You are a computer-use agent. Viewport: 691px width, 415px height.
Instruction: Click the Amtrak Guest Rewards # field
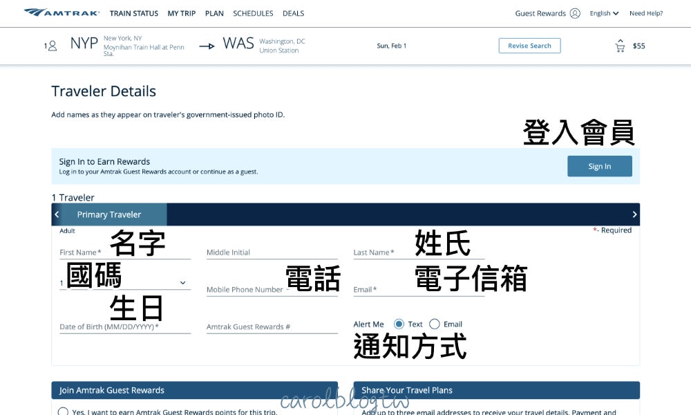(x=272, y=326)
